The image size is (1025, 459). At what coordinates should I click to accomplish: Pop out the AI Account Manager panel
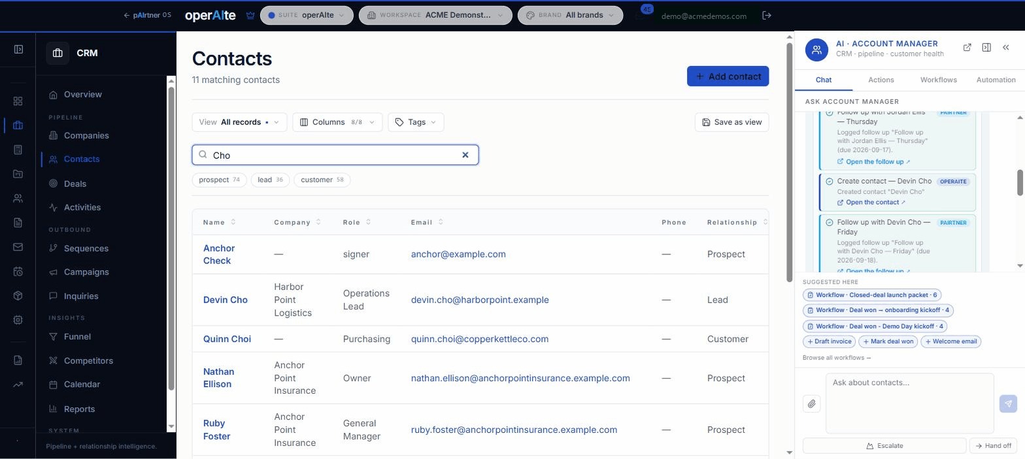coord(967,47)
